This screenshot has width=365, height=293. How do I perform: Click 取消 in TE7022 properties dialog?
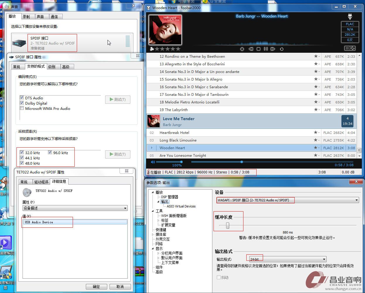[120, 287]
